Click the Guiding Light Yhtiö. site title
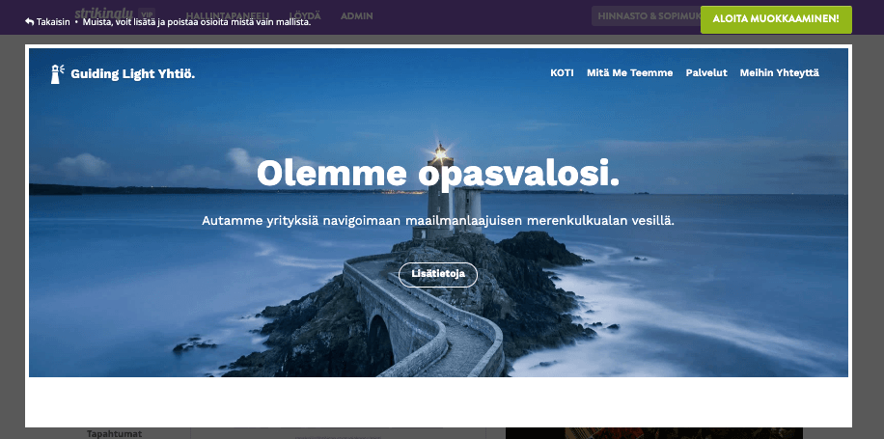This screenshot has width=884, height=439. (x=133, y=74)
